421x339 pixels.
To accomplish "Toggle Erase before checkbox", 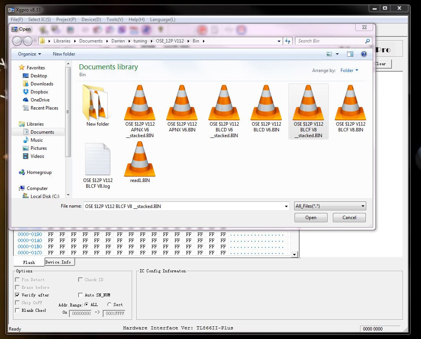I will click(x=18, y=287).
